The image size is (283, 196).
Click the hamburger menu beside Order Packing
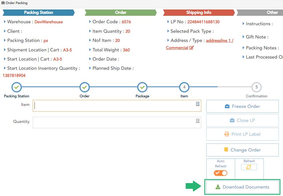(x=4, y=3)
